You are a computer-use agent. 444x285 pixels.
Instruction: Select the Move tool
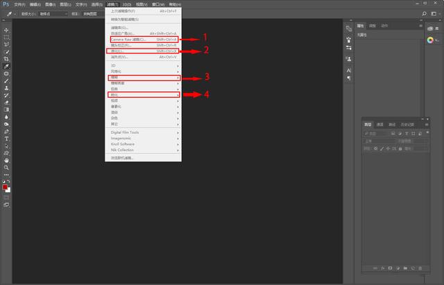pyautogui.click(x=6, y=30)
